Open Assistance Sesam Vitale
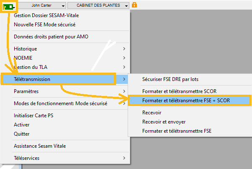Viewport: 252px width, 169px height. 40,146
